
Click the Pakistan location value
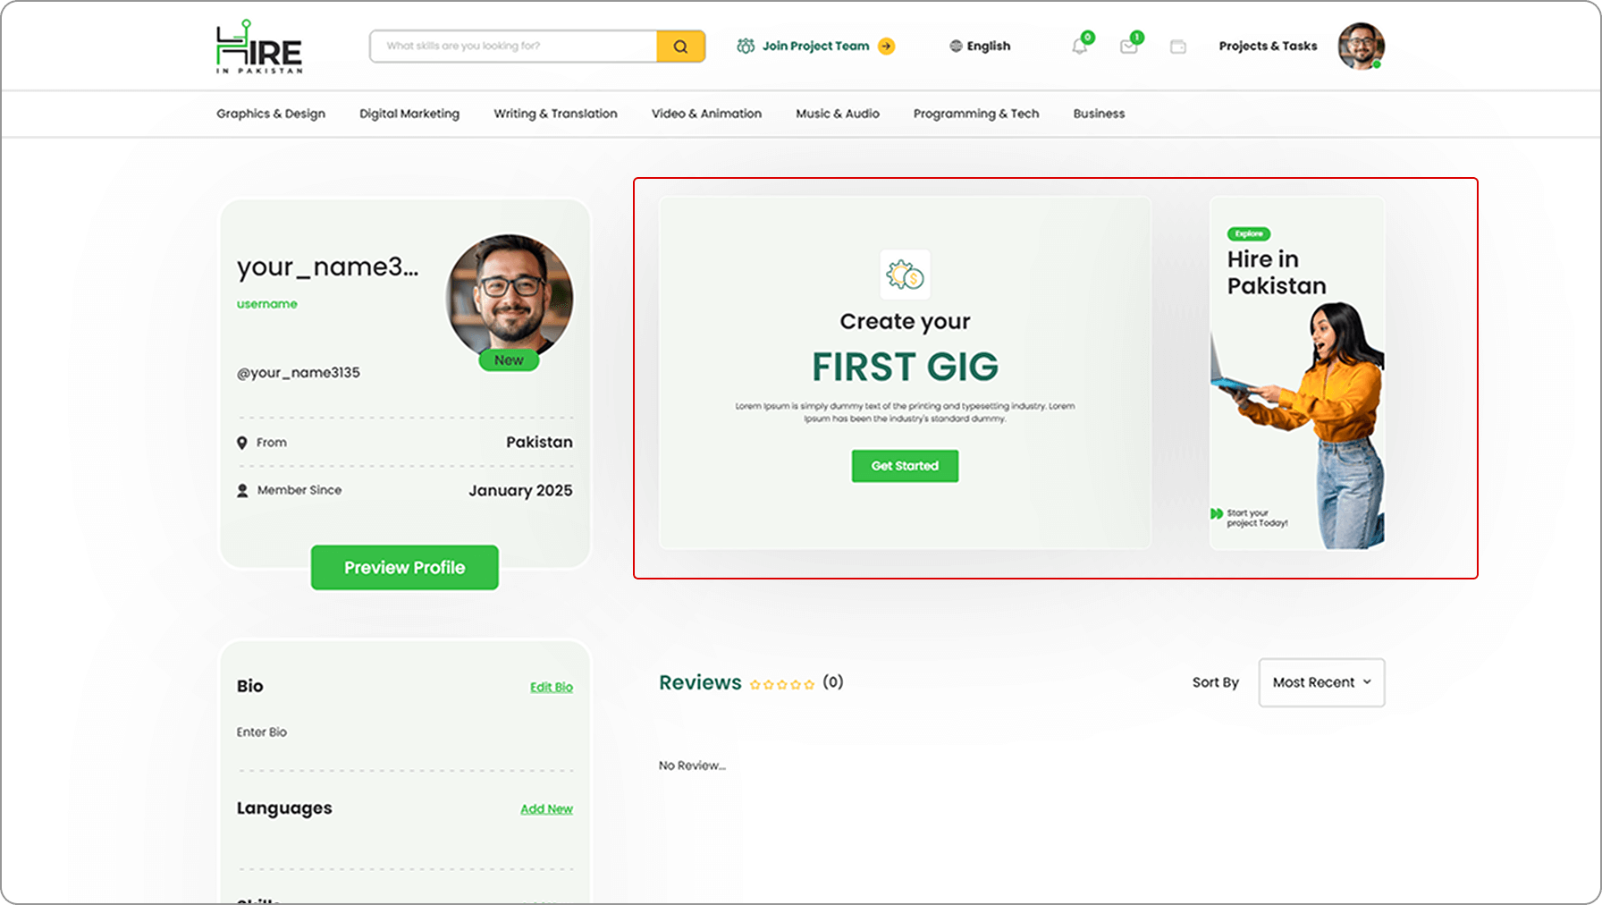539,442
